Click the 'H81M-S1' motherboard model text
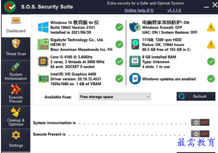Image resolution: width=218 pixels, height=153 pixels. (58, 45)
